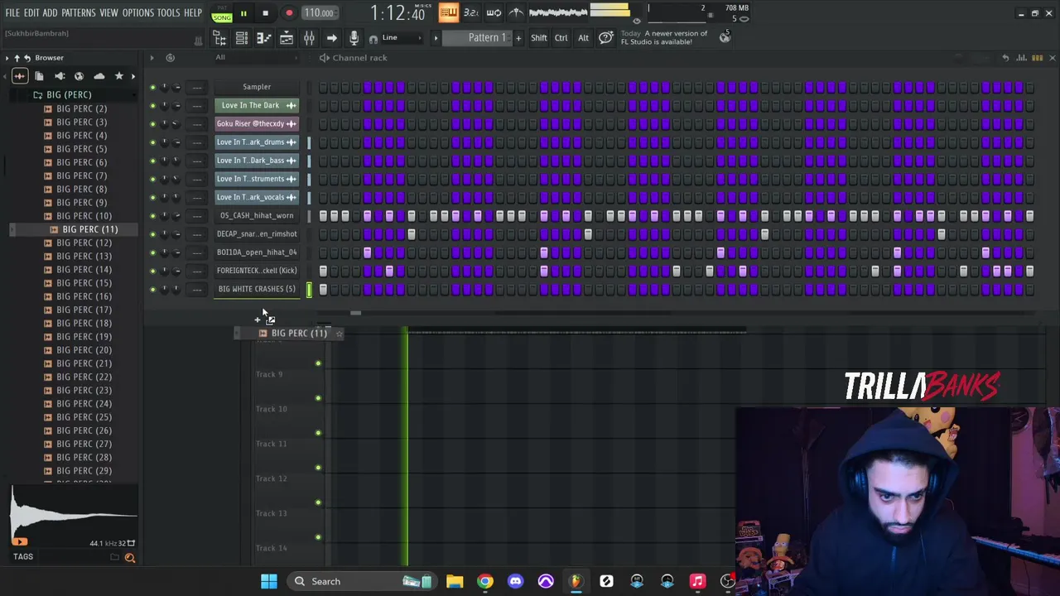Show next browser tabs right arrow
This screenshot has height=596, width=1060.
click(133, 76)
